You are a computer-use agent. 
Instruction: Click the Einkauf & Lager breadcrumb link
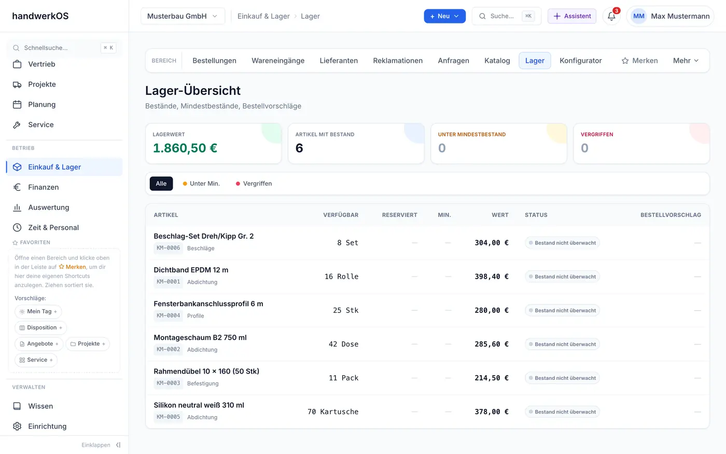(x=263, y=16)
